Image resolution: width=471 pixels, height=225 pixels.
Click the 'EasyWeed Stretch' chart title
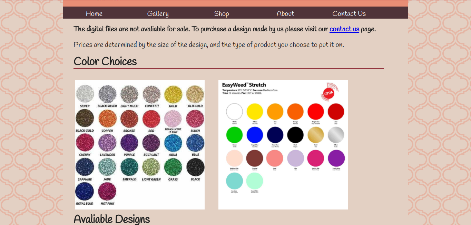(244, 85)
